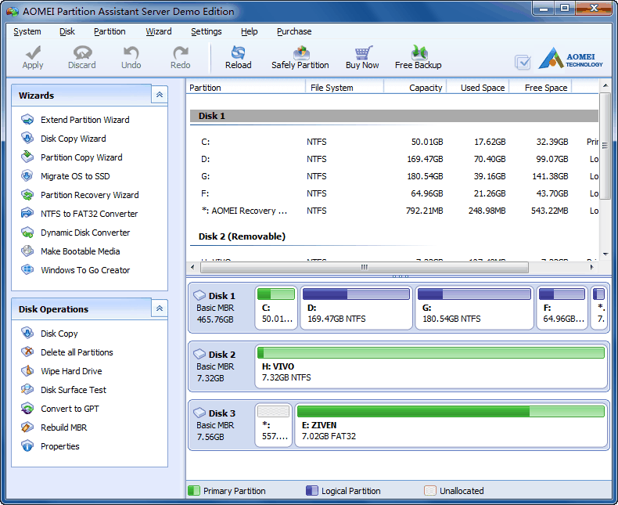Launch the NTFS to FAT32 Converter

89,214
